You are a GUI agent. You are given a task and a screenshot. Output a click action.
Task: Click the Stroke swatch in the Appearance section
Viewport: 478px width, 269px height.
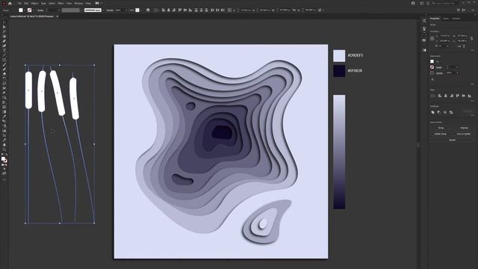tap(432, 67)
